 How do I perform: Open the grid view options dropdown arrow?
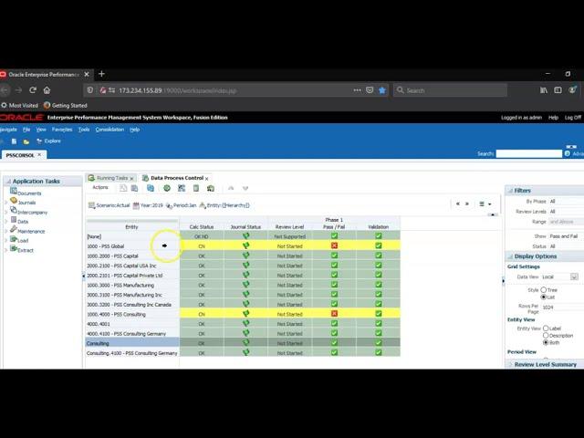489,204
